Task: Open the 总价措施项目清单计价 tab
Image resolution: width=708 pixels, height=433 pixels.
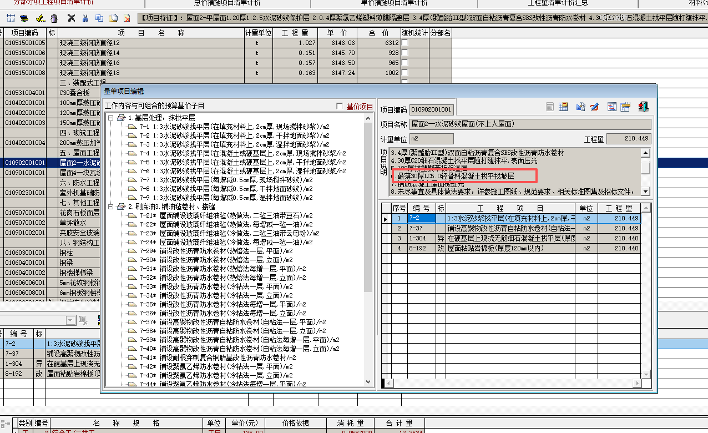Action: pos(227,3)
